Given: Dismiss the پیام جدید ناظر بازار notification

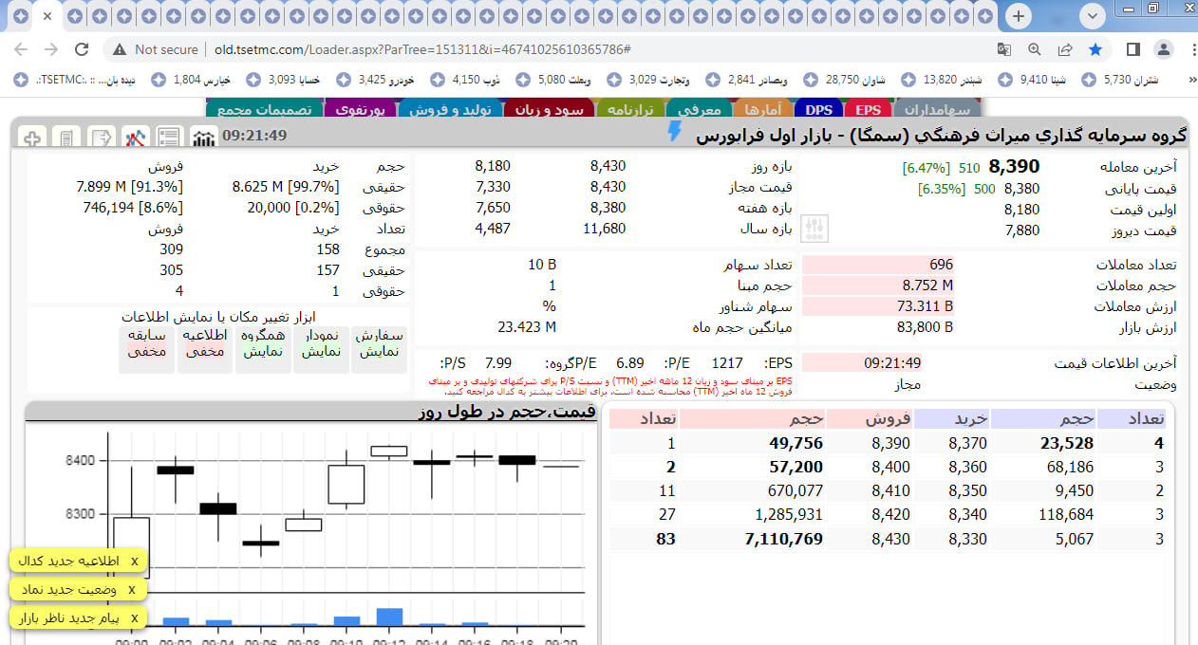Looking at the screenshot, I should click(135, 618).
